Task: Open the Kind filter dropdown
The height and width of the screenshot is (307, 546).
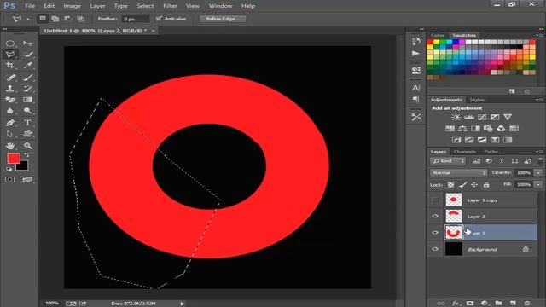Action: coord(448,161)
